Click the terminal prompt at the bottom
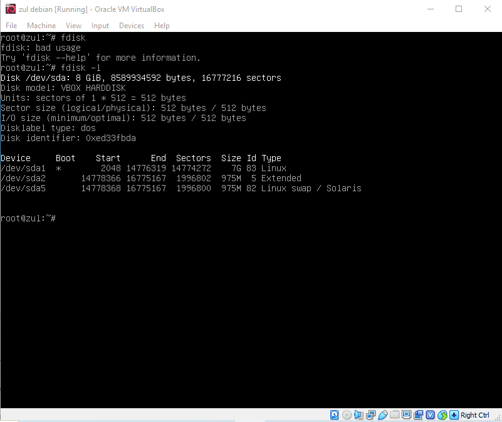This screenshot has height=422, width=502. 28,219
